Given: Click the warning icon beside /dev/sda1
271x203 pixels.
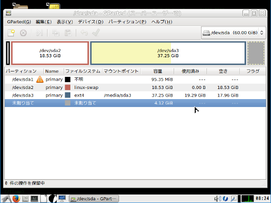Looking at the screenshot, I should click(x=40, y=80).
